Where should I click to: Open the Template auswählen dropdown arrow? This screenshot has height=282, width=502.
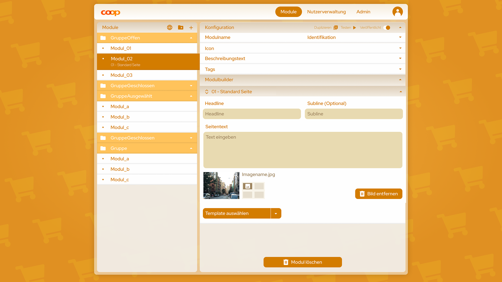(x=276, y=214)
